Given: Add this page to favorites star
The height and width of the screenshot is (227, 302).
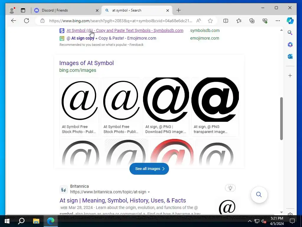Looking at the screenshot, I should tap(210, 21).
